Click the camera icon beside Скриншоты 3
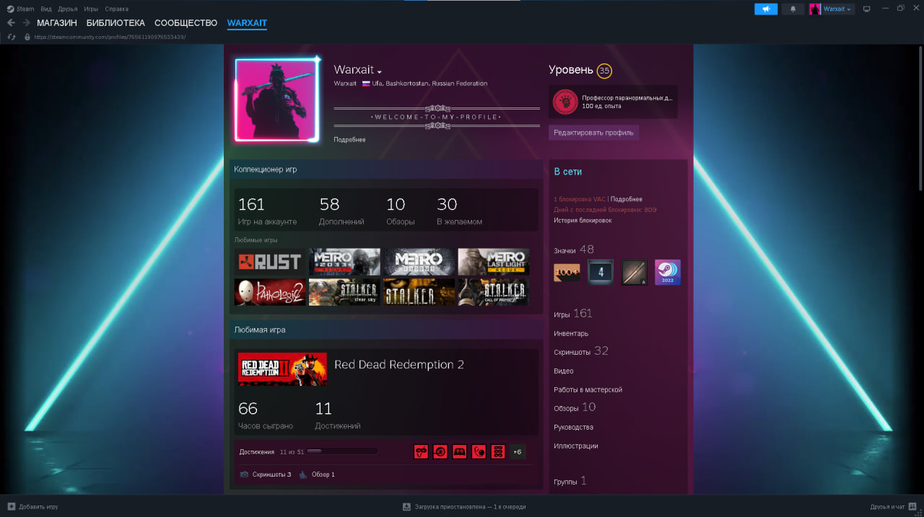Viewport: 924px width, 517px height. 244,474
